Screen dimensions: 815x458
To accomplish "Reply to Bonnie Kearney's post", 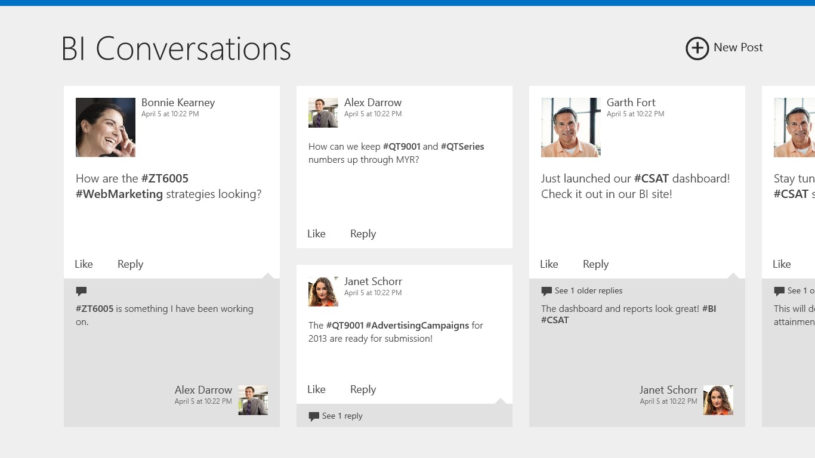I will click(130, 264).
